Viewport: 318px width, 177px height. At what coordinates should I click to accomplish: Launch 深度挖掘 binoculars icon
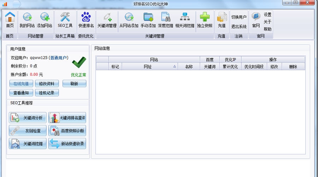[x=165, y=17]
